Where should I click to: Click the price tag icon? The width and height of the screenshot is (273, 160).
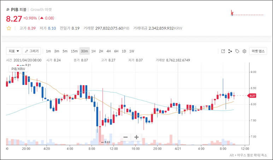click(237, 51)
